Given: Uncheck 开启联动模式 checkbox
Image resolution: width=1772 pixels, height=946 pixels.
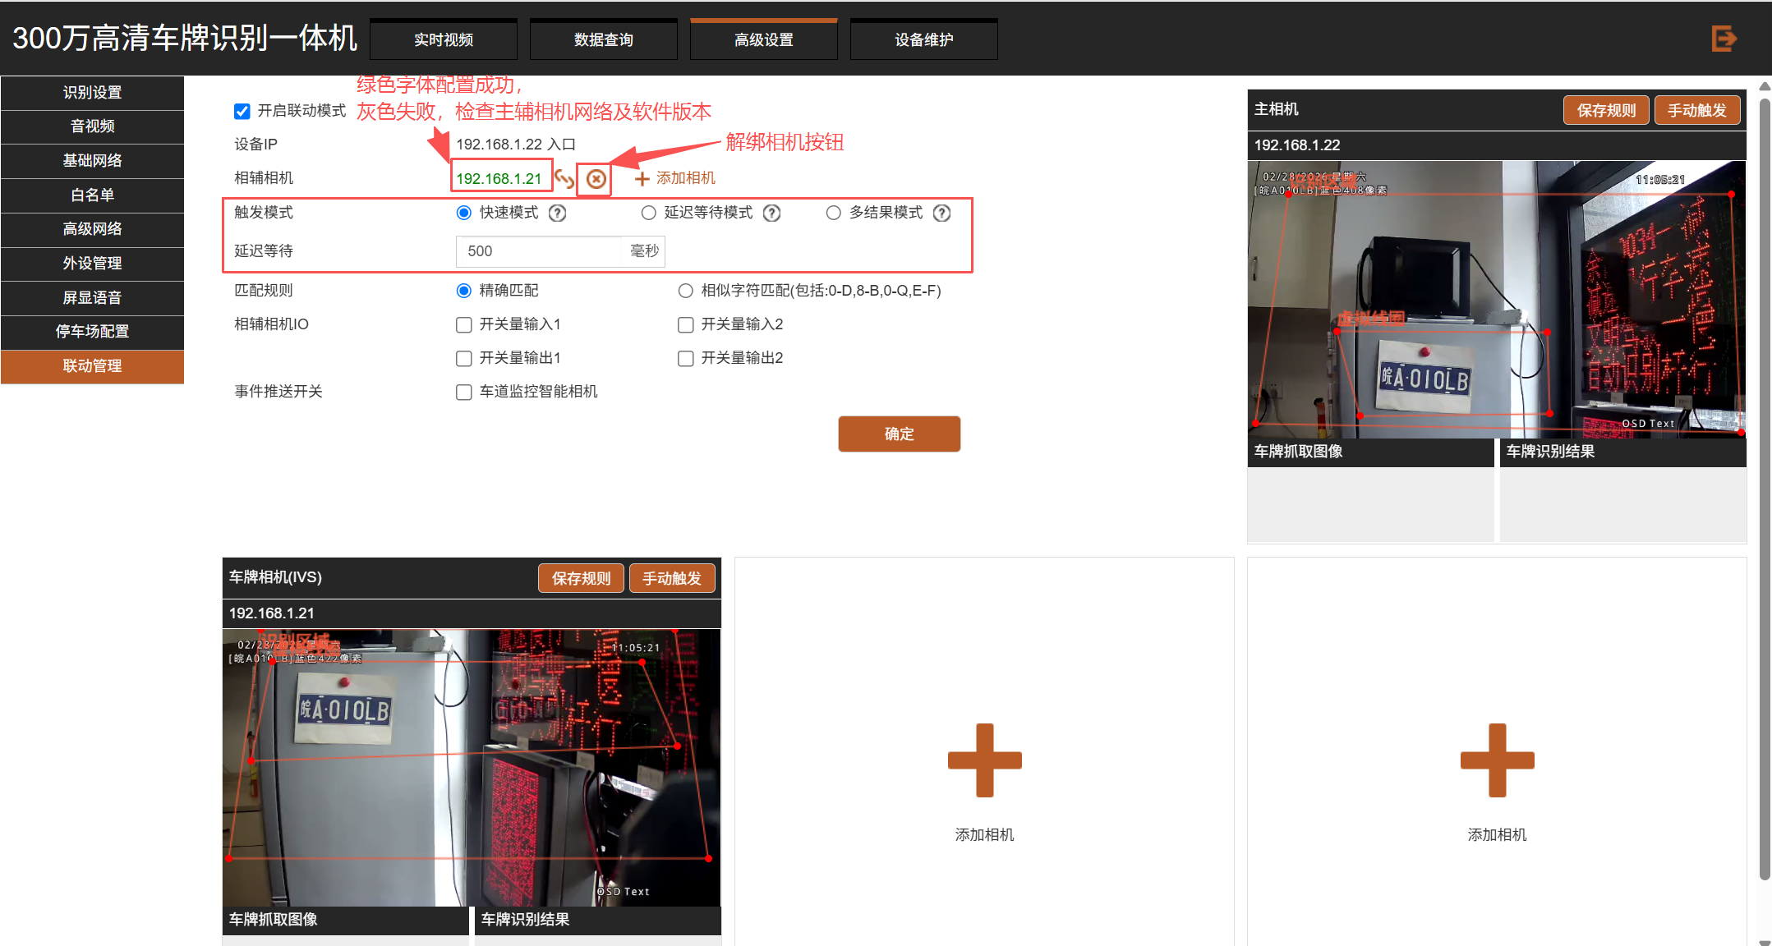Looking at the screenshot, I should [242, 111].
